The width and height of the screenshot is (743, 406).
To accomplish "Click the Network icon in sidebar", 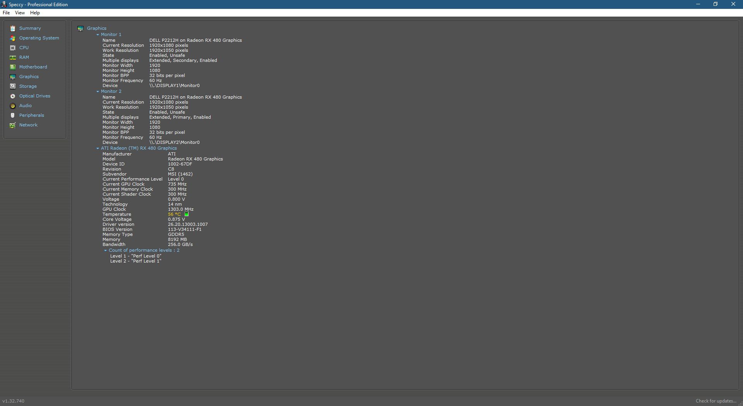I will [x=13, y=125].
